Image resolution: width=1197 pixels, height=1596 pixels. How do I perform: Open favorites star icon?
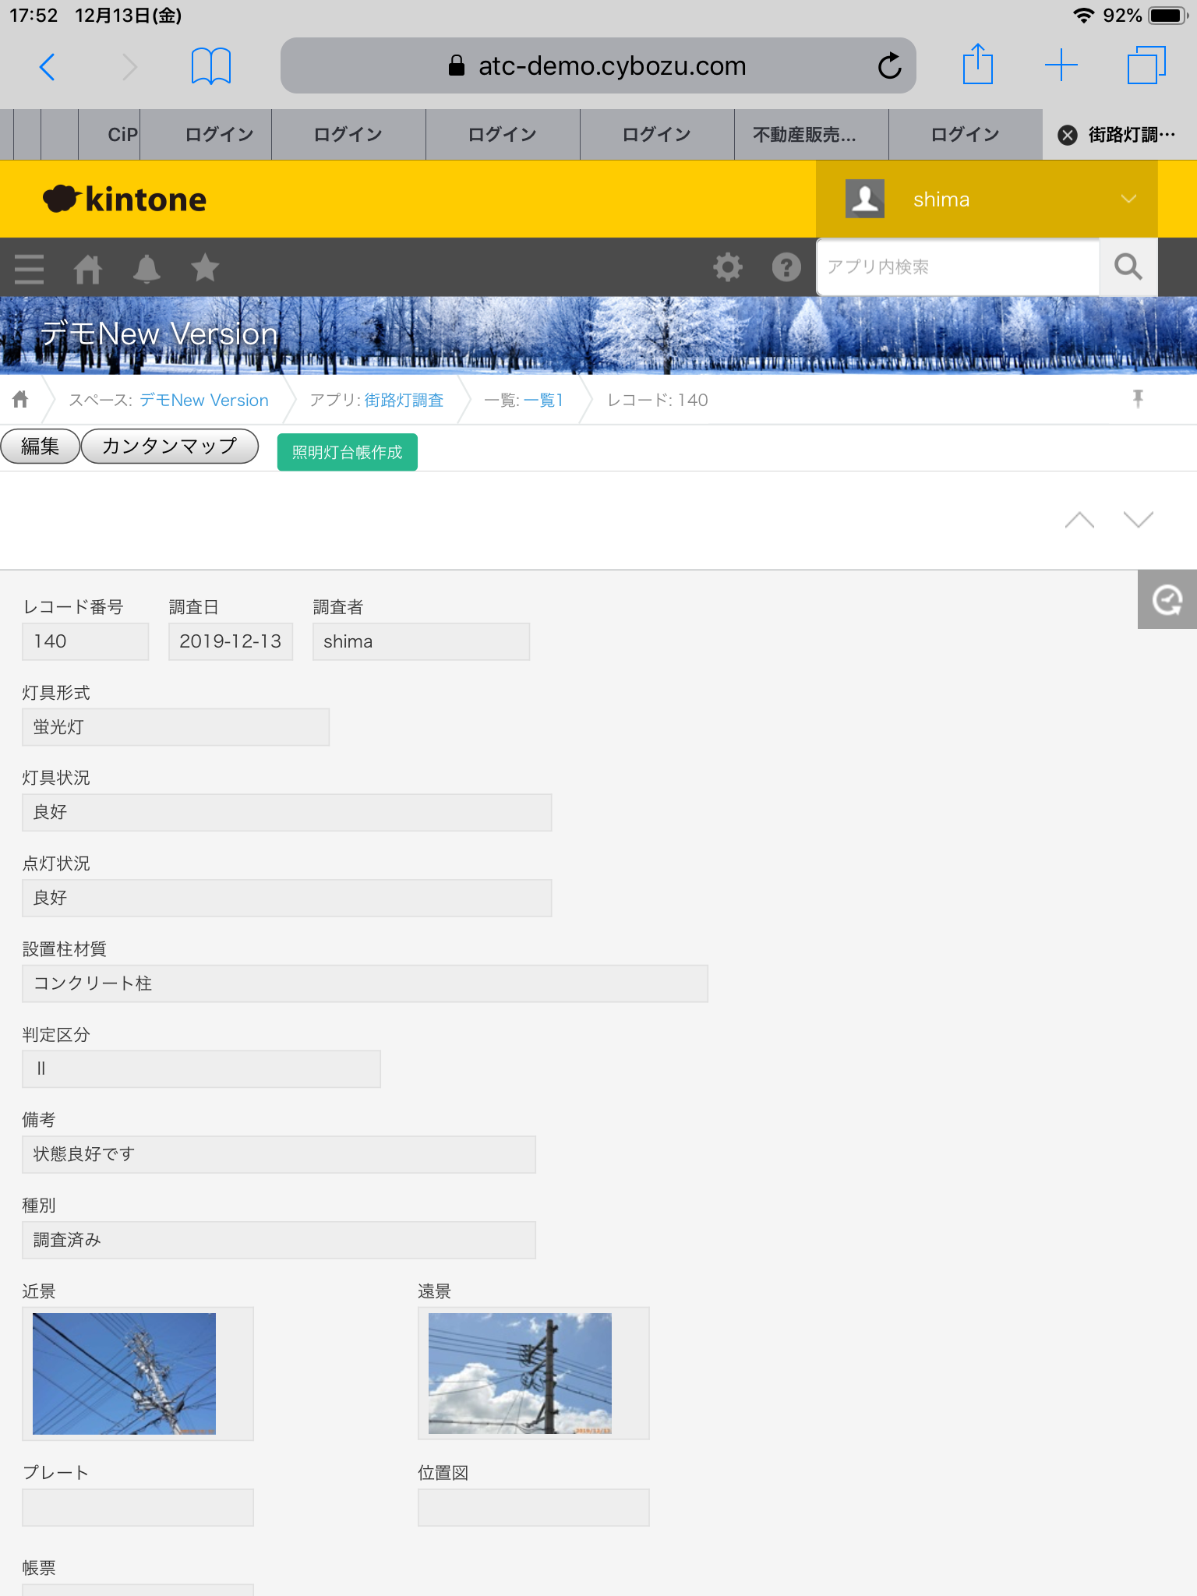coord(205,268)
